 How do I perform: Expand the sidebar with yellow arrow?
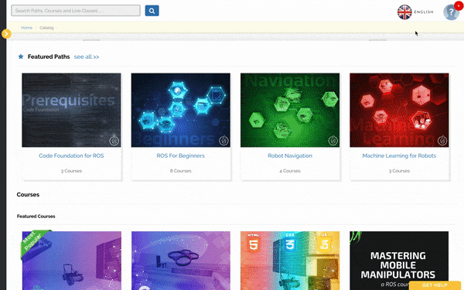tap(6, 34)
